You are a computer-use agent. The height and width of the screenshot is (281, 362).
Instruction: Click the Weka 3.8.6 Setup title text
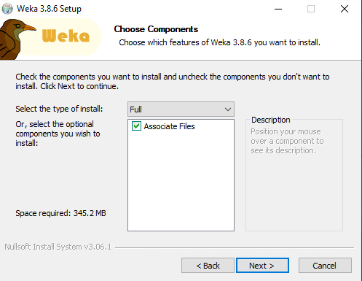pos(49,9)
